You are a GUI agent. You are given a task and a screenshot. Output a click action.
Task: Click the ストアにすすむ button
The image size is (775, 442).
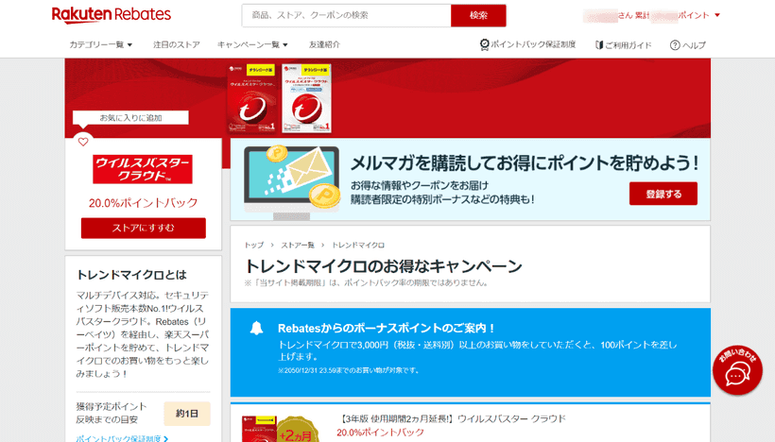pyautogui.click(x=144, y=229)
